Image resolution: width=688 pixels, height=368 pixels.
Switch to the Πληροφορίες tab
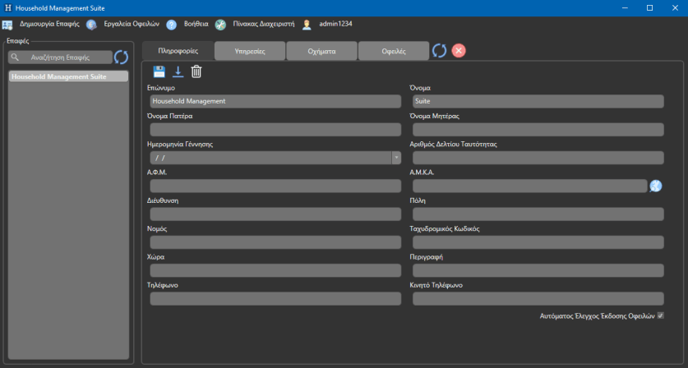point(178,51)
